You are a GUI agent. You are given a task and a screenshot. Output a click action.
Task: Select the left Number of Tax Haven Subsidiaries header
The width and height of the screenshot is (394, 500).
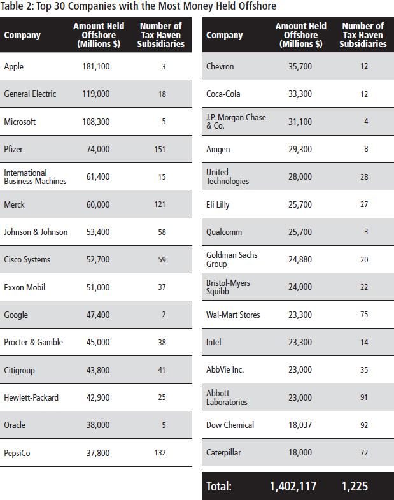(x=160, y=35)
